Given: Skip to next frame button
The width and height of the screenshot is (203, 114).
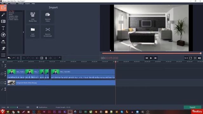Looking at the screenshot, I should (155, 58).
